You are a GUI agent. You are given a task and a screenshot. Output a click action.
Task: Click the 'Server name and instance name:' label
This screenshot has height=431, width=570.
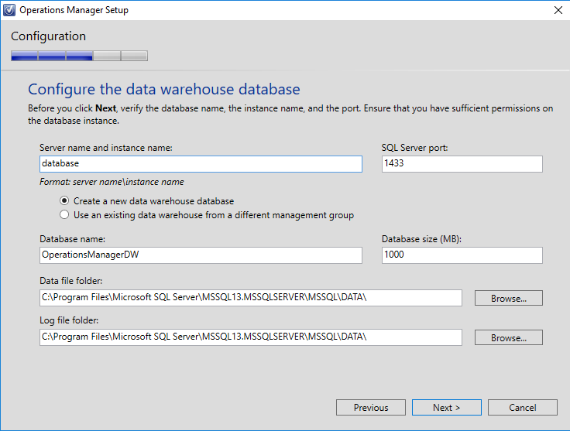[x=106, y=148]
